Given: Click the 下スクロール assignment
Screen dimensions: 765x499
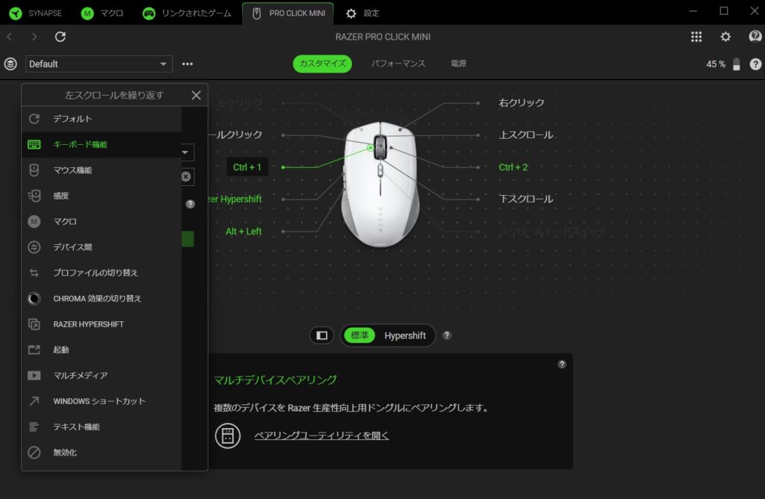Looking at the screenshot, I should pyautogui.click(x=526, y=199).
